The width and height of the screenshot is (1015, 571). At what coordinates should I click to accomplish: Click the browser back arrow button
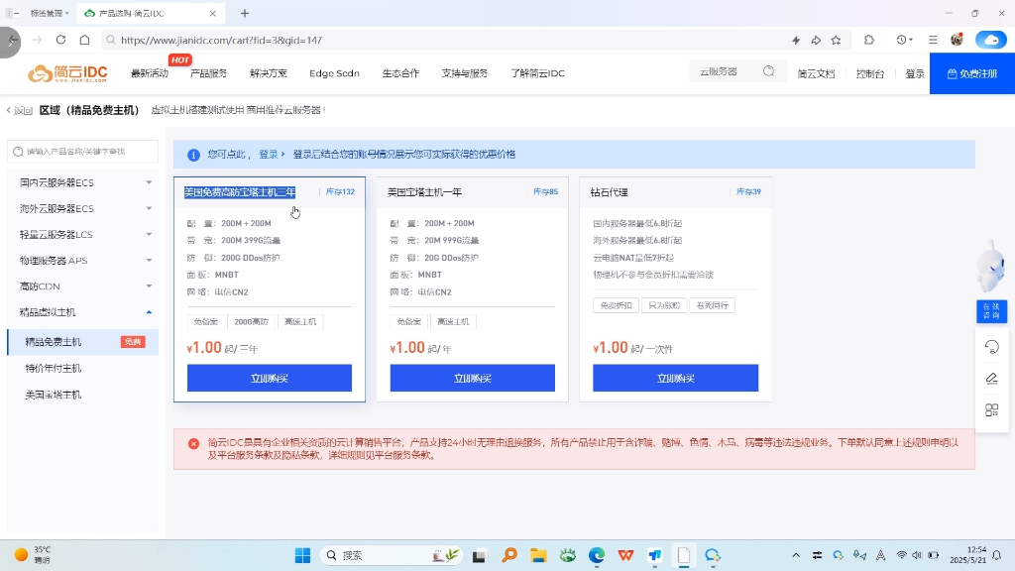point(10,40)
